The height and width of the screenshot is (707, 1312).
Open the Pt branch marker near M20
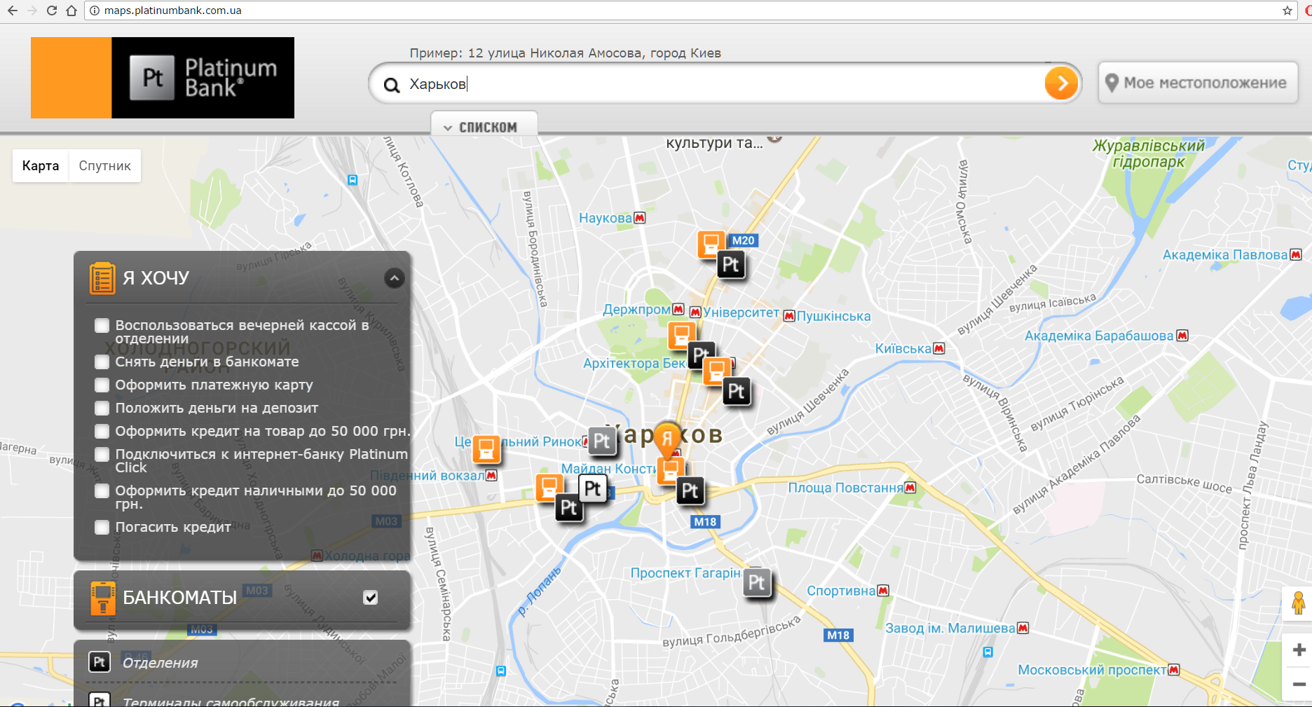[x=731, y=265]
